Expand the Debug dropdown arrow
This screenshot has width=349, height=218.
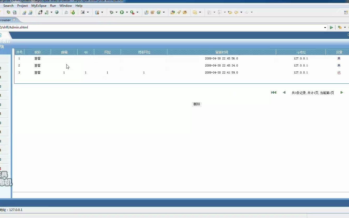pos(116,12)
